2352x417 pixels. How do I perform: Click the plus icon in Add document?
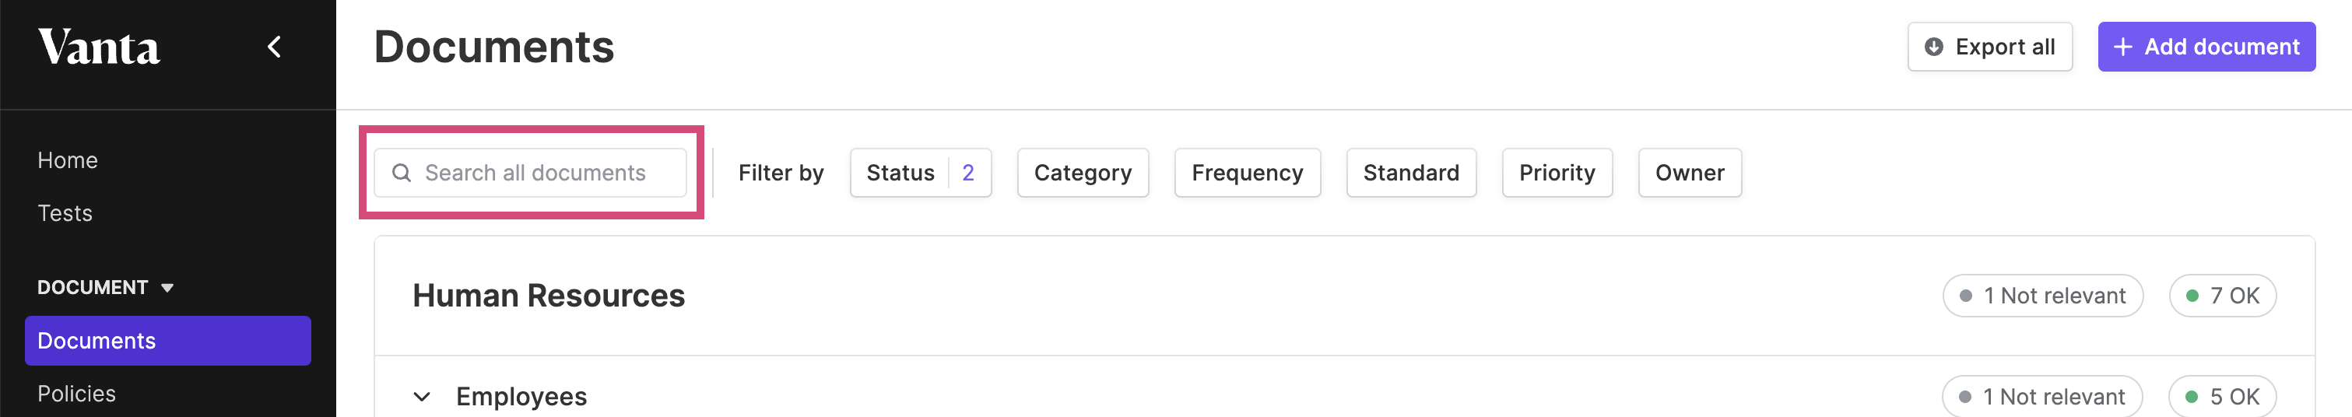coord(2123,47)
